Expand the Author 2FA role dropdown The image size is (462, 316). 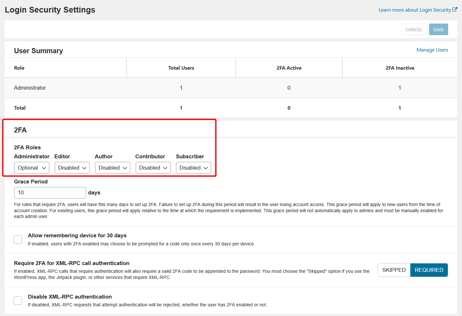click(x=113, y=168)
